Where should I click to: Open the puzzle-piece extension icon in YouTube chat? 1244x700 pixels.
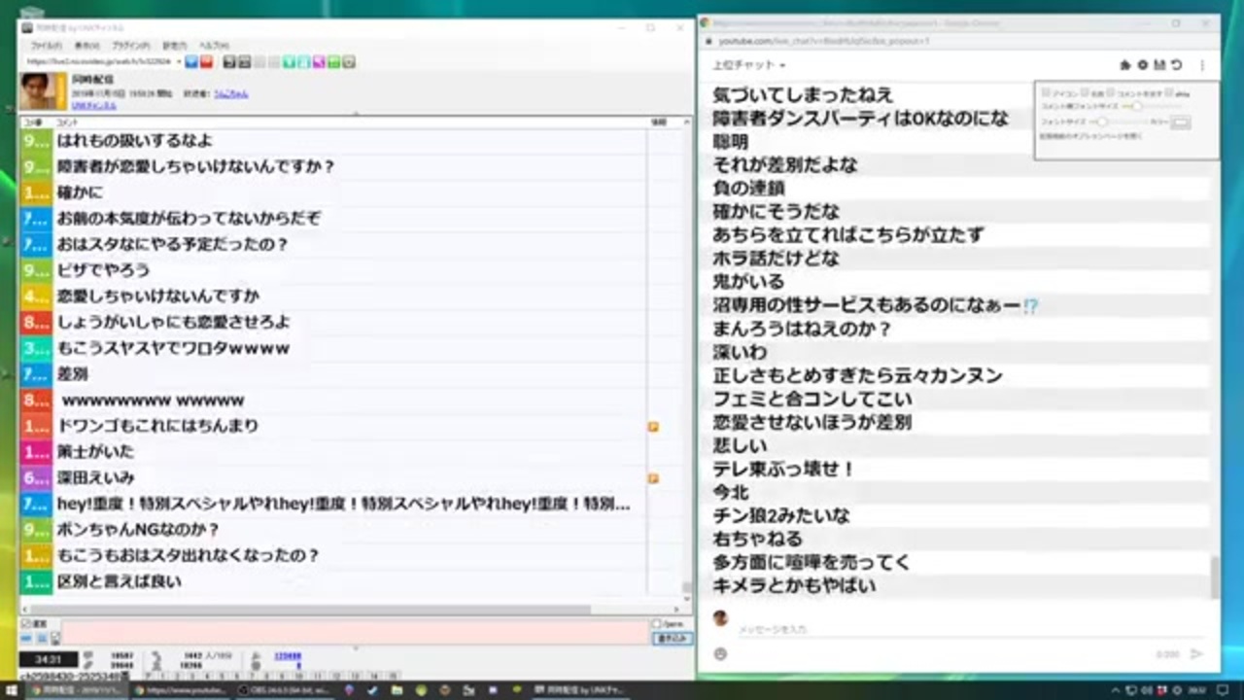click(1125, 65)
